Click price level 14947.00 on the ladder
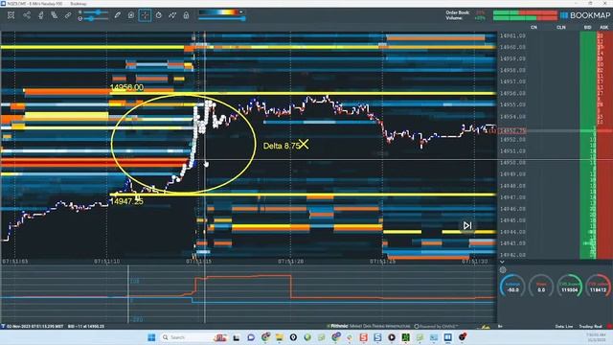This screenshot has width=613, height=345. [512, 197]
